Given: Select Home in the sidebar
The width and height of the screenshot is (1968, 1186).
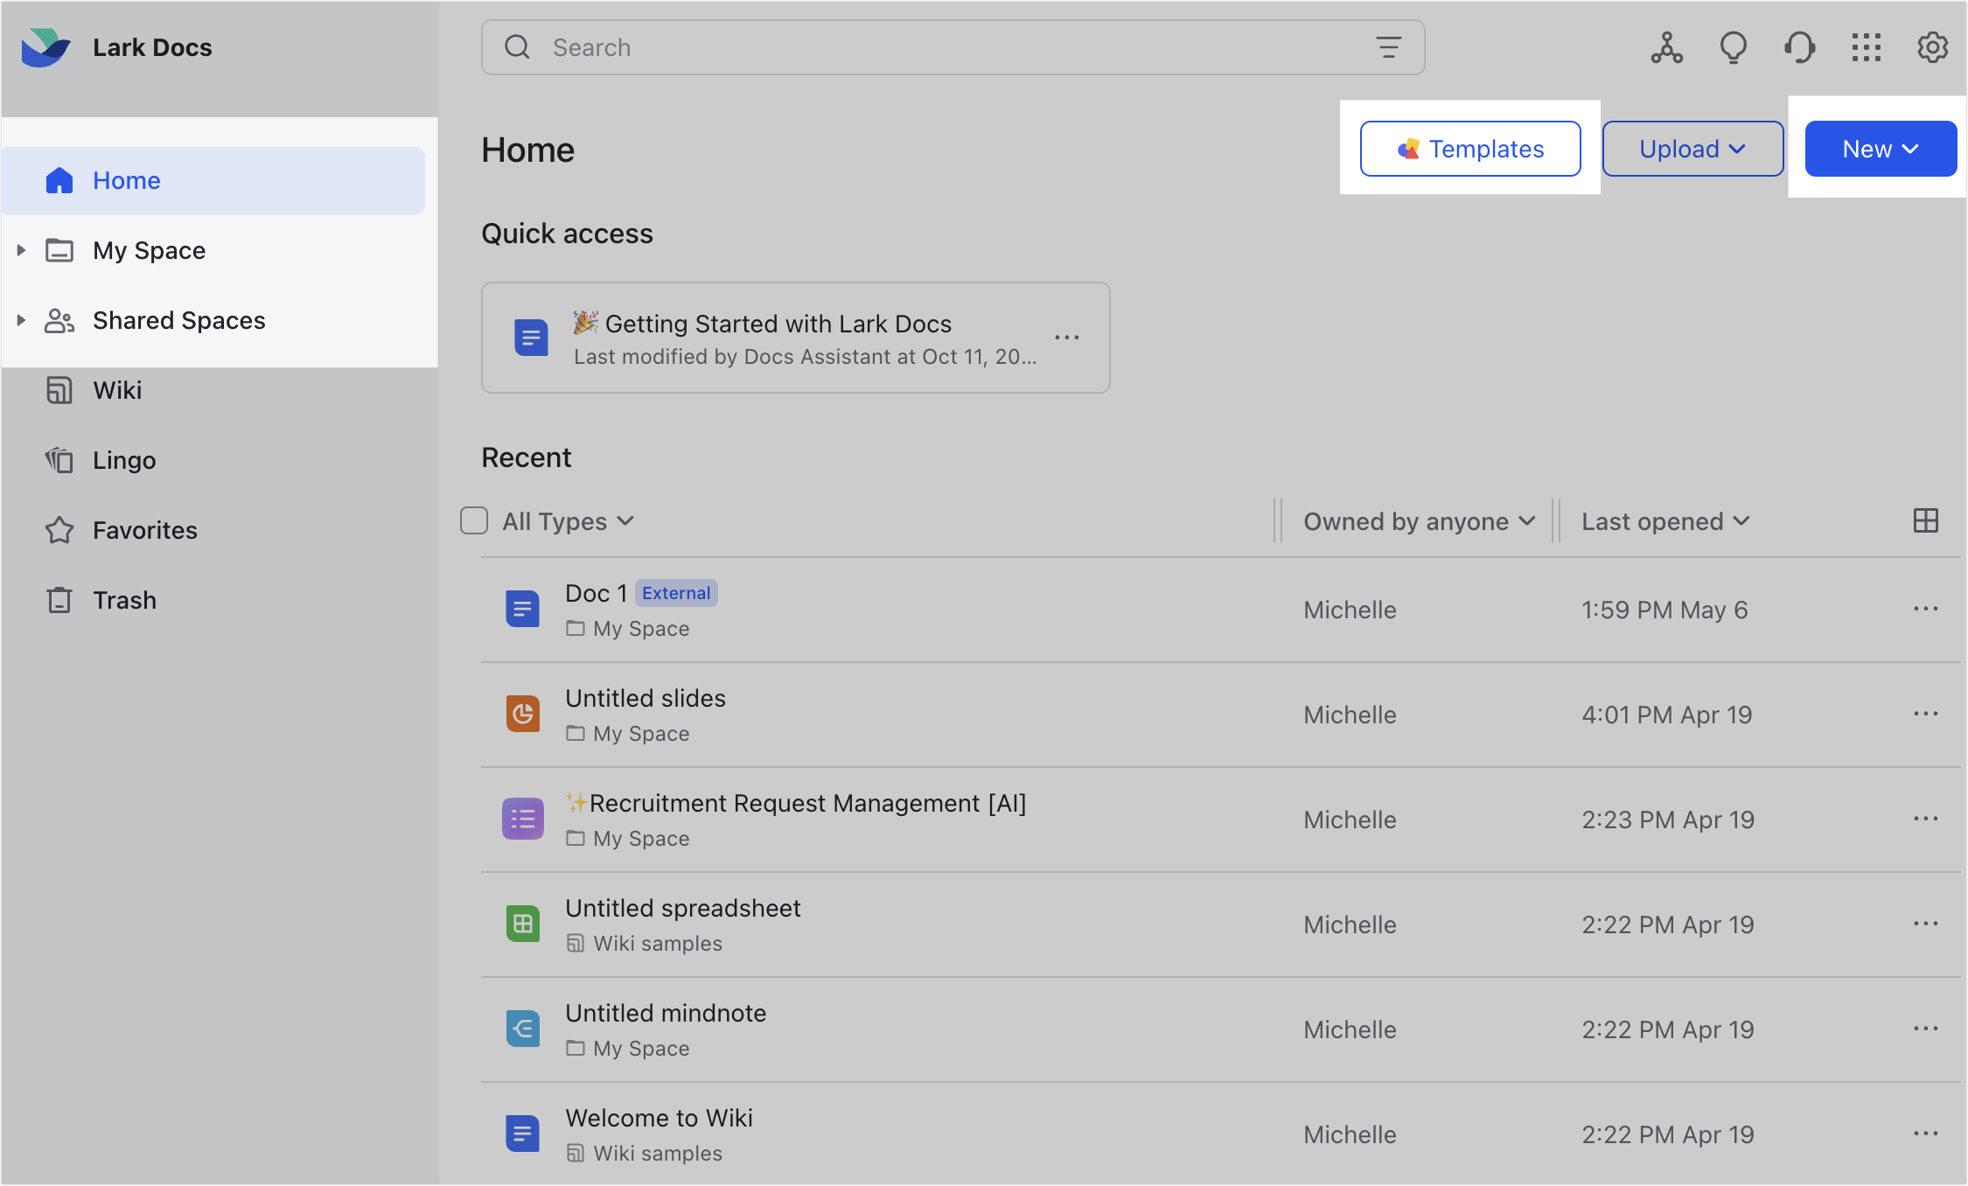Looking at the screenshot, I should tap(127, 180).
